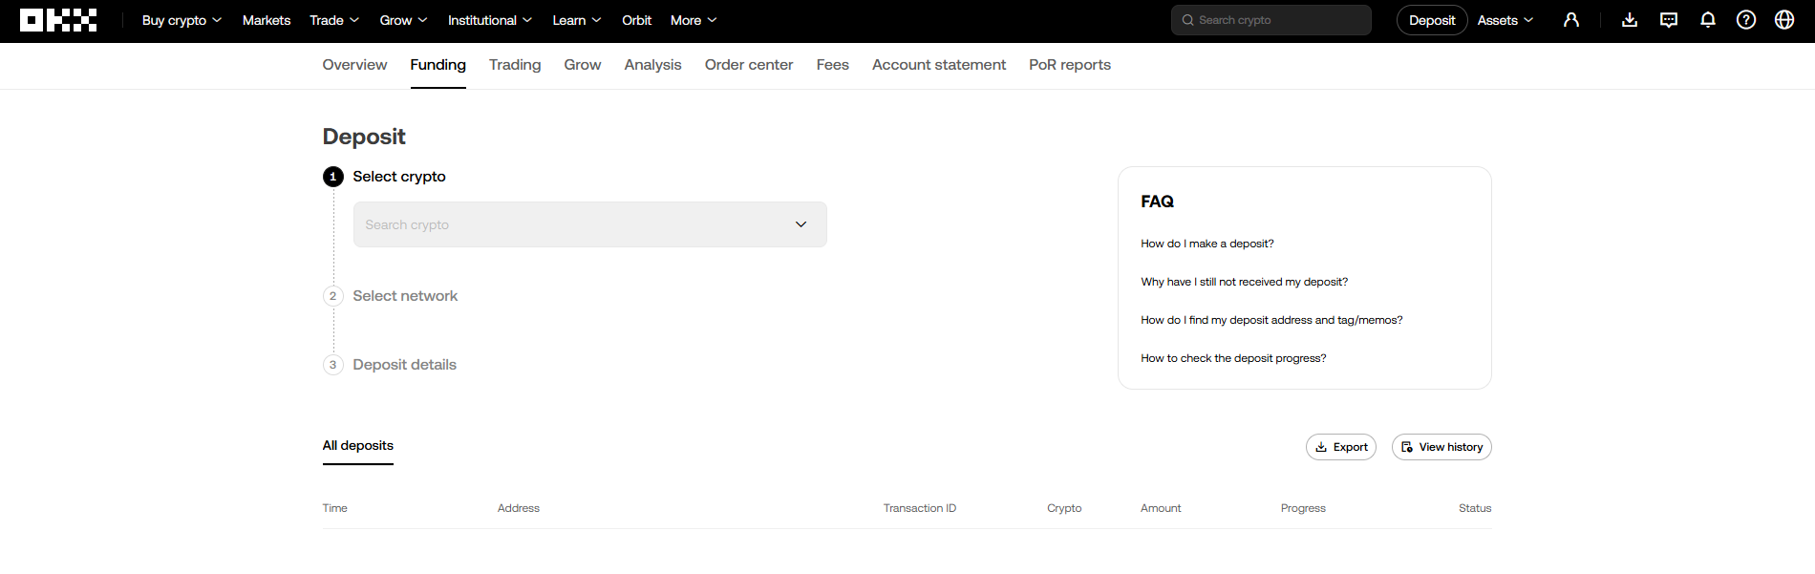Expand the Learn menu

click(577, 20)
